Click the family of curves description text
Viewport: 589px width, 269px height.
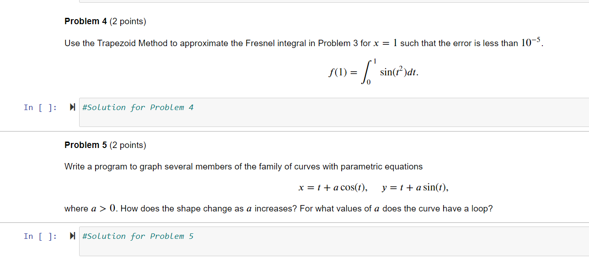[242, 166]
